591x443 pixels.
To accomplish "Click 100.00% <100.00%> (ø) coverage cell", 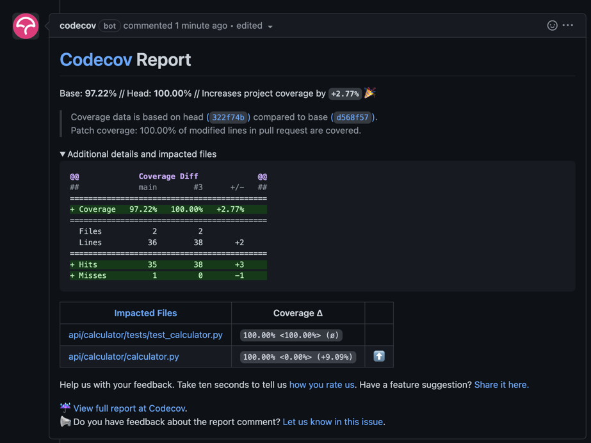I will (291, 335).
